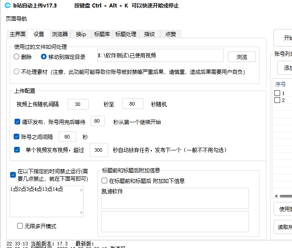Click the account list horizontal scrollbar left arrow
The height and width of the screenshot is (248, 292).
pyautogui.click(x=276, y=196)
